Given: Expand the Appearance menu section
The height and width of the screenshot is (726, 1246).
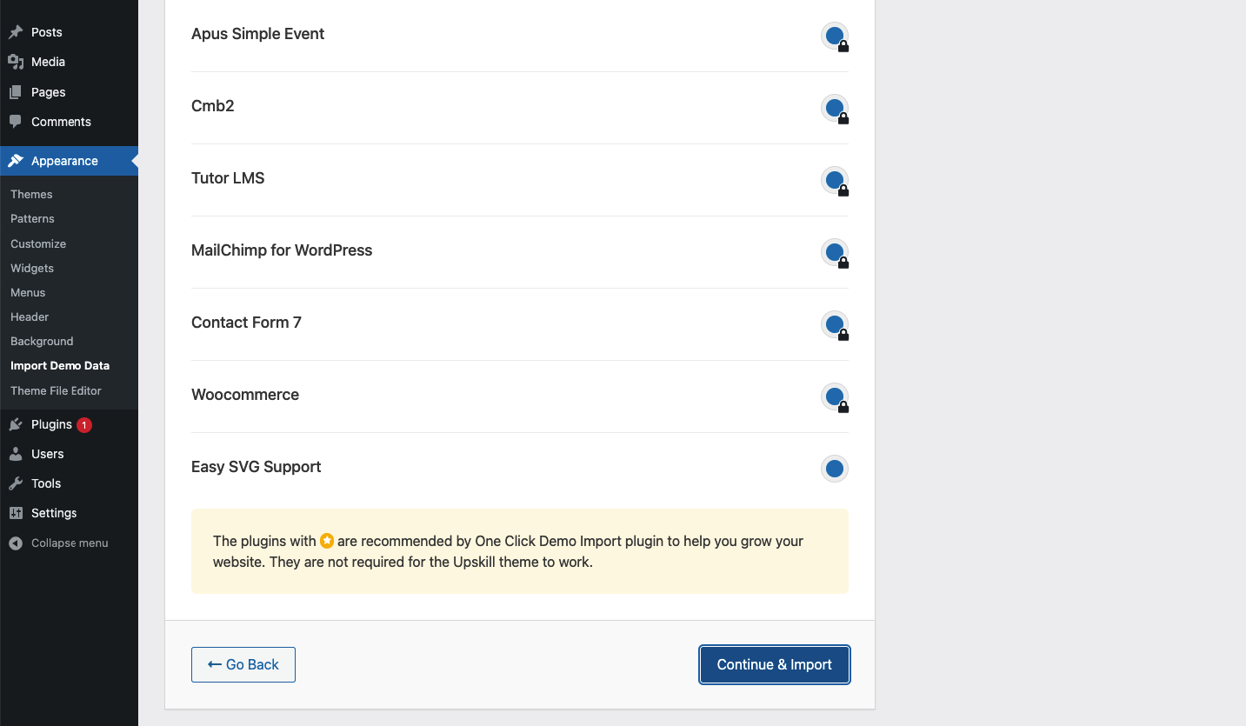Looking at the screenshot, I should [64, 161].
